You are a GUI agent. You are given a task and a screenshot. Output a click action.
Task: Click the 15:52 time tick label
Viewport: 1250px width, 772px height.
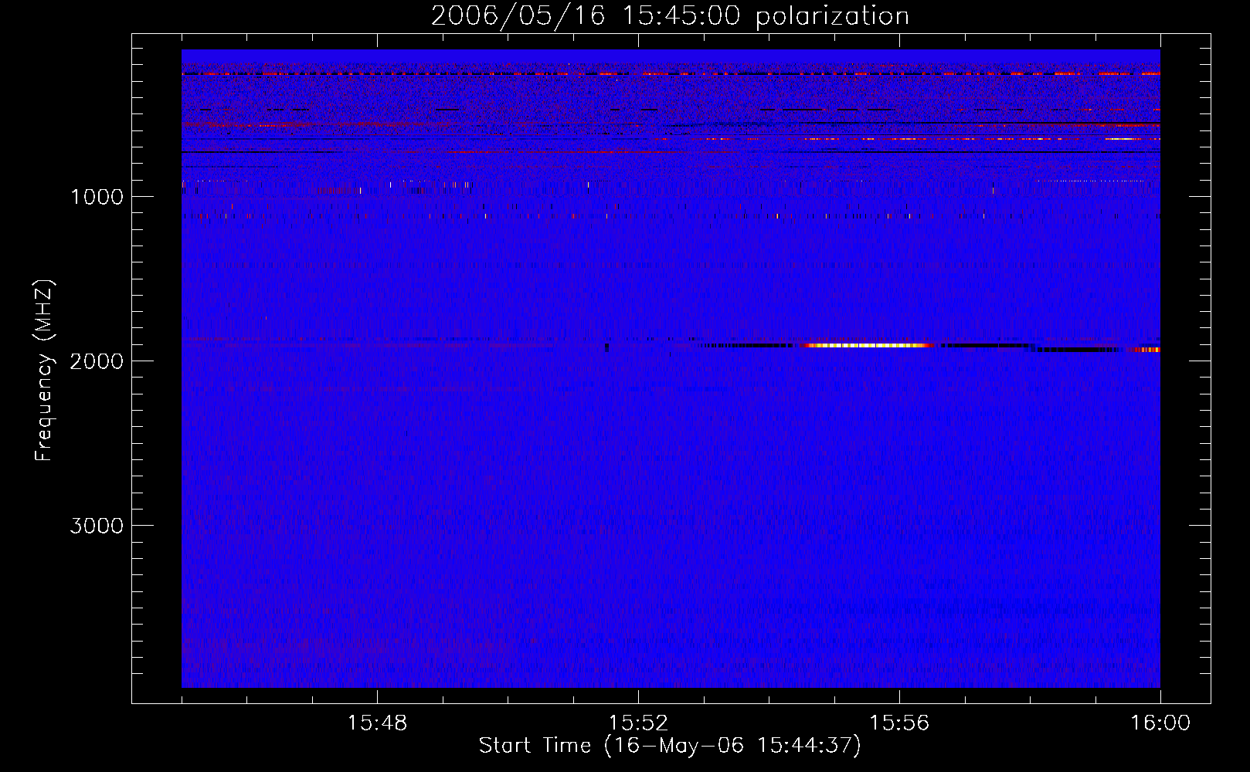pyautogui.click(x=638, y=723)
